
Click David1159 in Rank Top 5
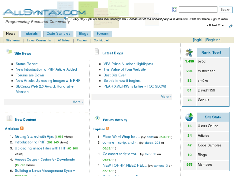[x=206, y=90]
